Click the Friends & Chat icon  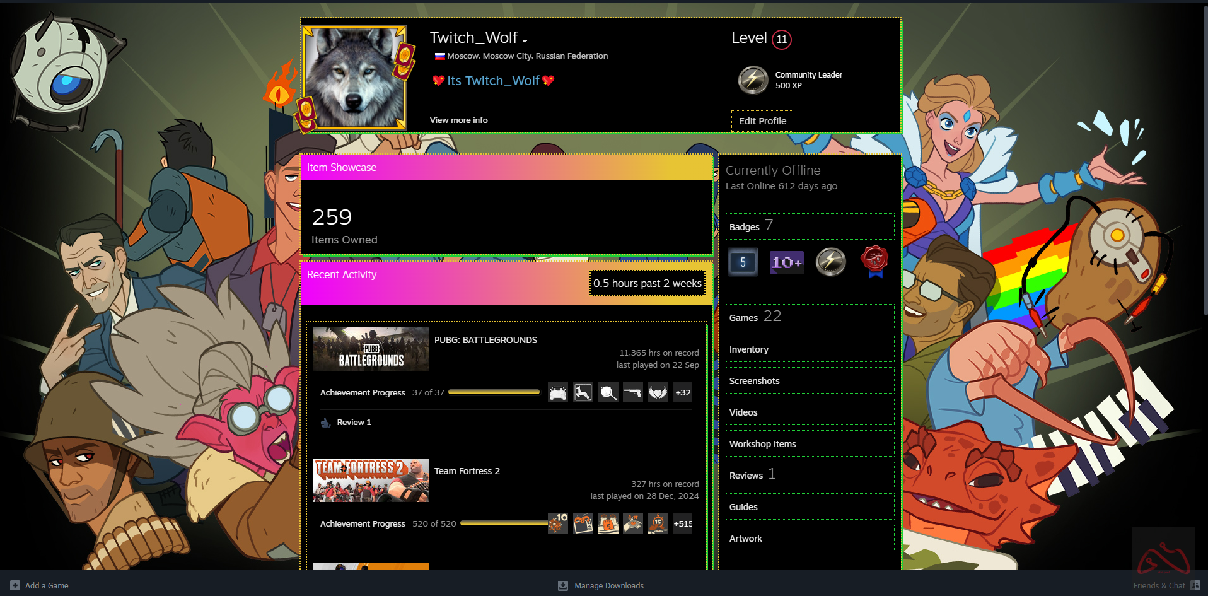pyautogui.click(x=1195, y=585)
